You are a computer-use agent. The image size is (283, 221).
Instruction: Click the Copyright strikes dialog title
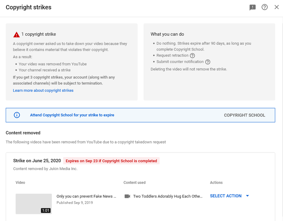pyautogui.click(x=29, y=7)
